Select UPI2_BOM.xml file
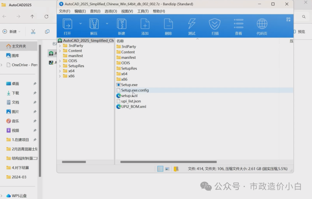Image resolution: width=312 pixels, height=199 pixels. pyautogui.click(x=131, y=107)
